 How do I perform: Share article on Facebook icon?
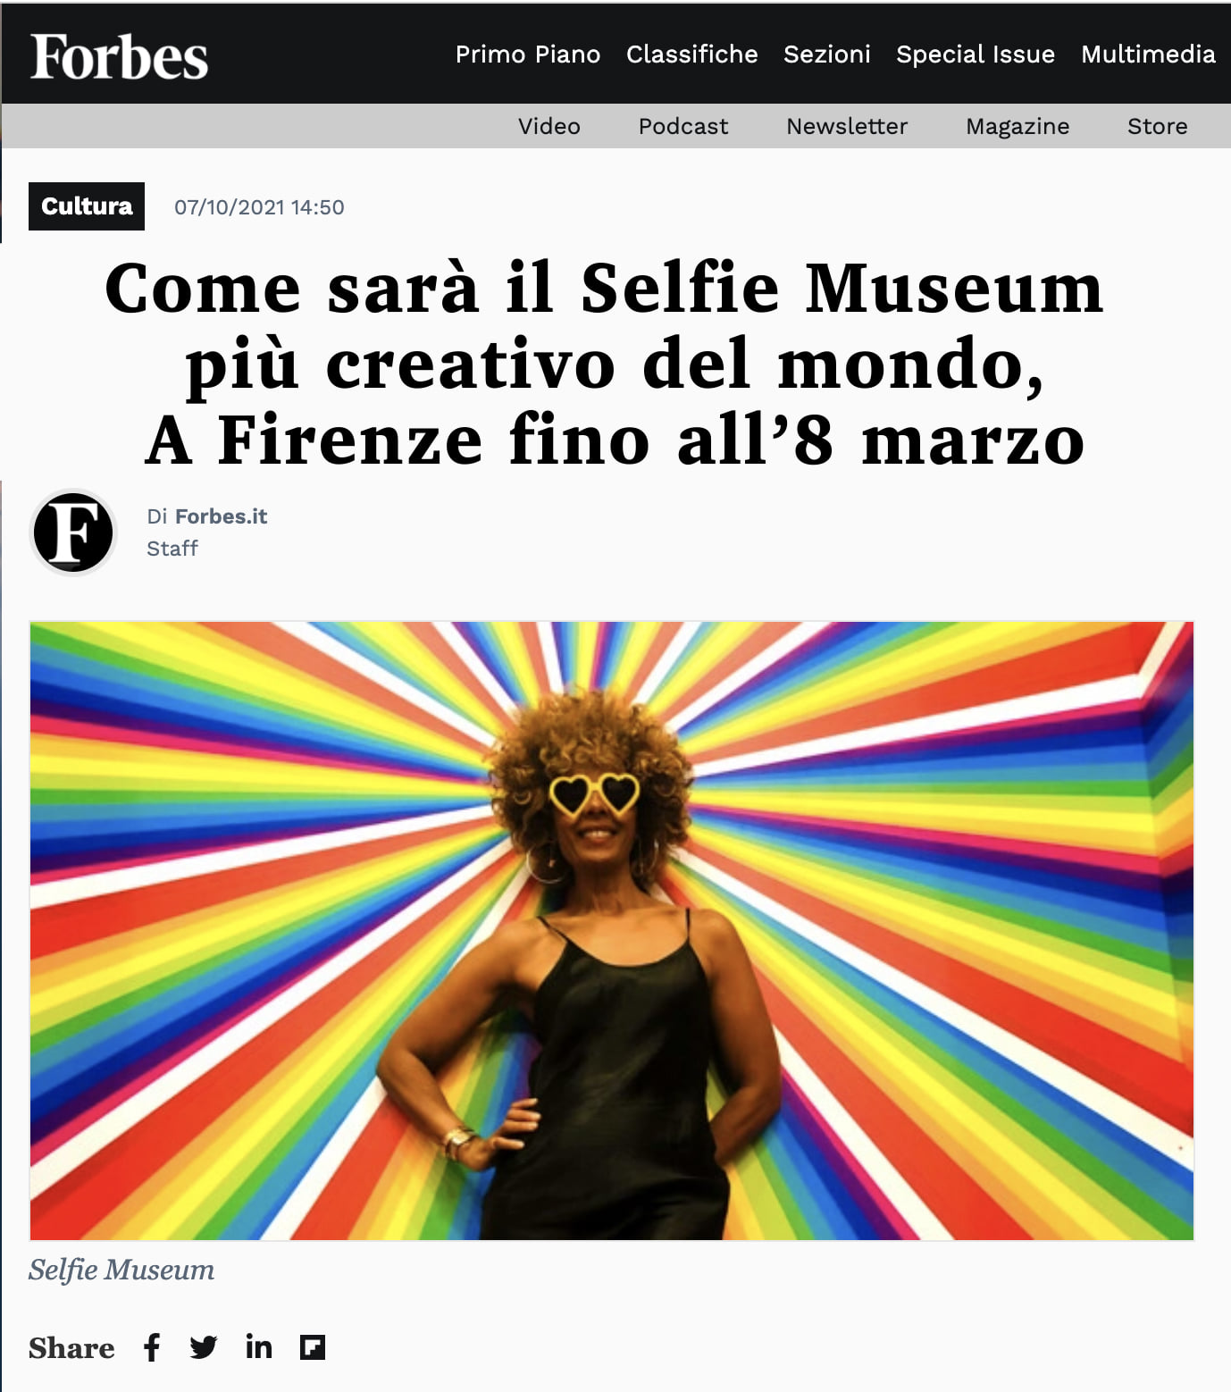point(152,1346)
